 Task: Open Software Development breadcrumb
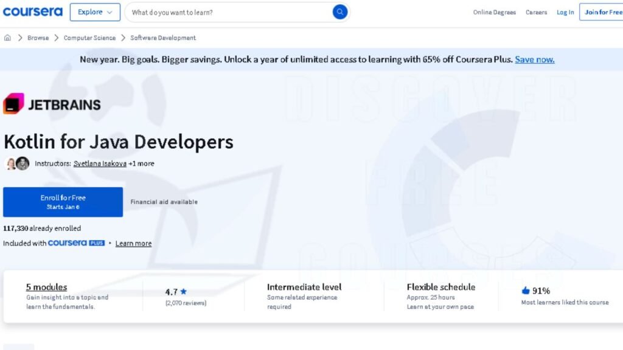click(x=163, y=38)
